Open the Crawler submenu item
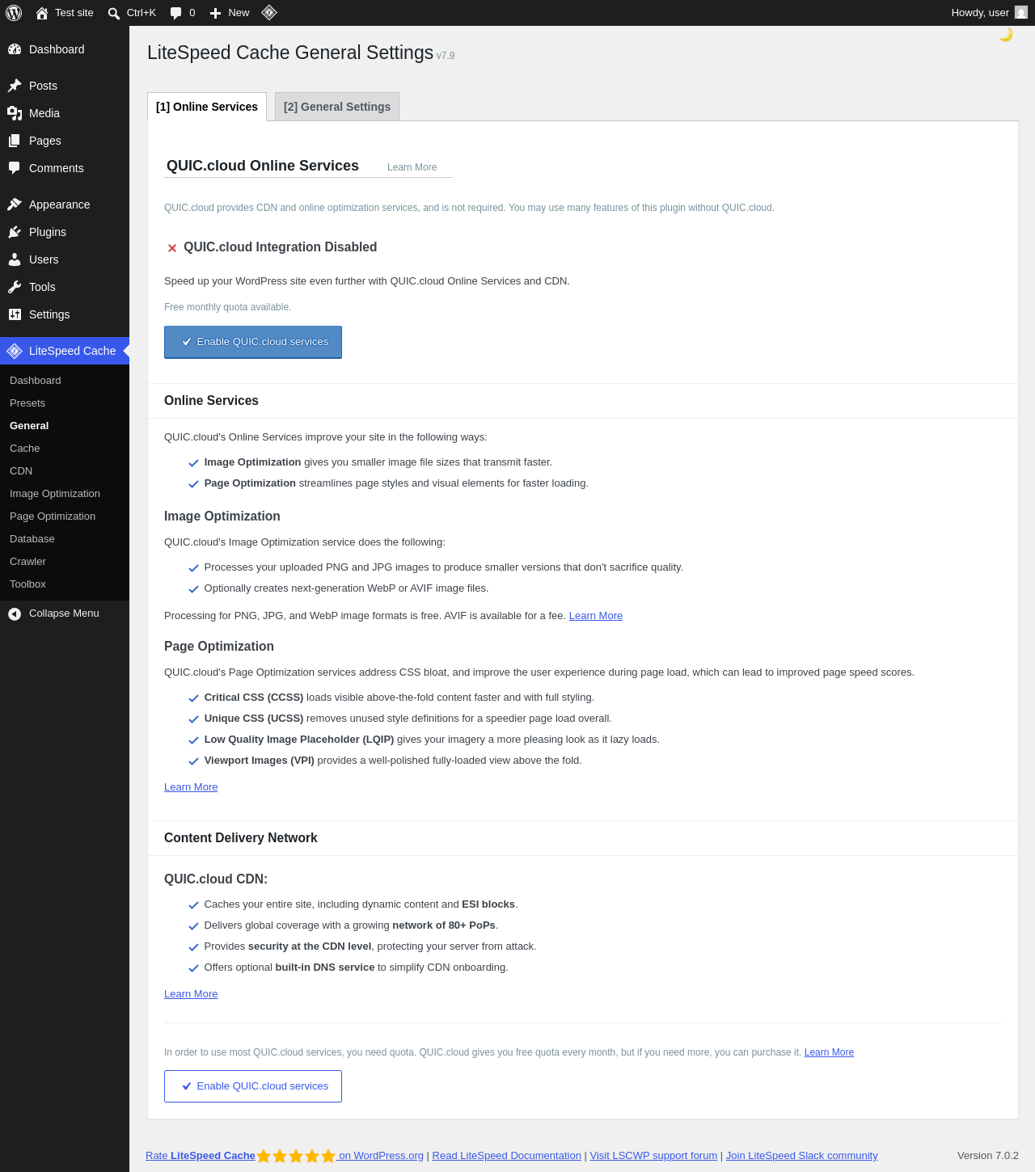The image size is (1035, 1172). (x=28, y=562)
